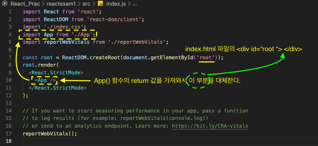The height and width of the screenshot is (146, 318).
Task: Click ReactDOM identifier on line 2
Action: click(x=56, y=19)
